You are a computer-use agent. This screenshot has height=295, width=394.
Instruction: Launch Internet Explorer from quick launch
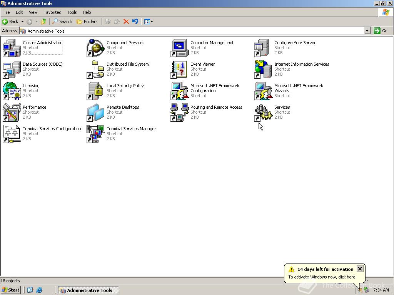pyautogui.click(x=39, y=290)
